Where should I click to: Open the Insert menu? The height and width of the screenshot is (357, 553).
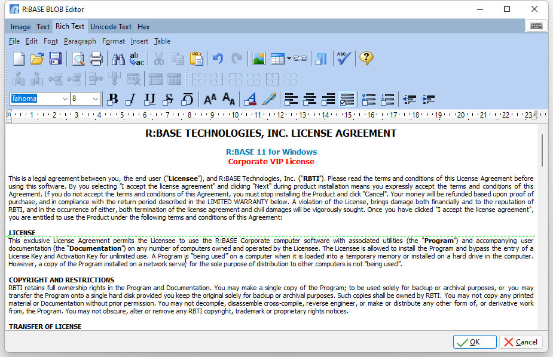click(139, 41)
